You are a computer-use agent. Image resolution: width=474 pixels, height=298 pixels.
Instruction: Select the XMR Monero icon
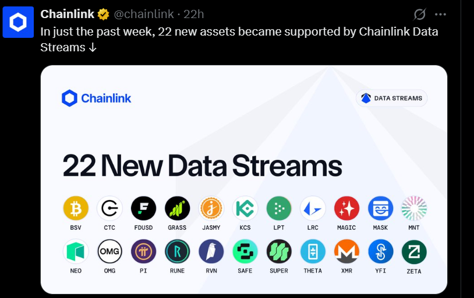point(346,251)
